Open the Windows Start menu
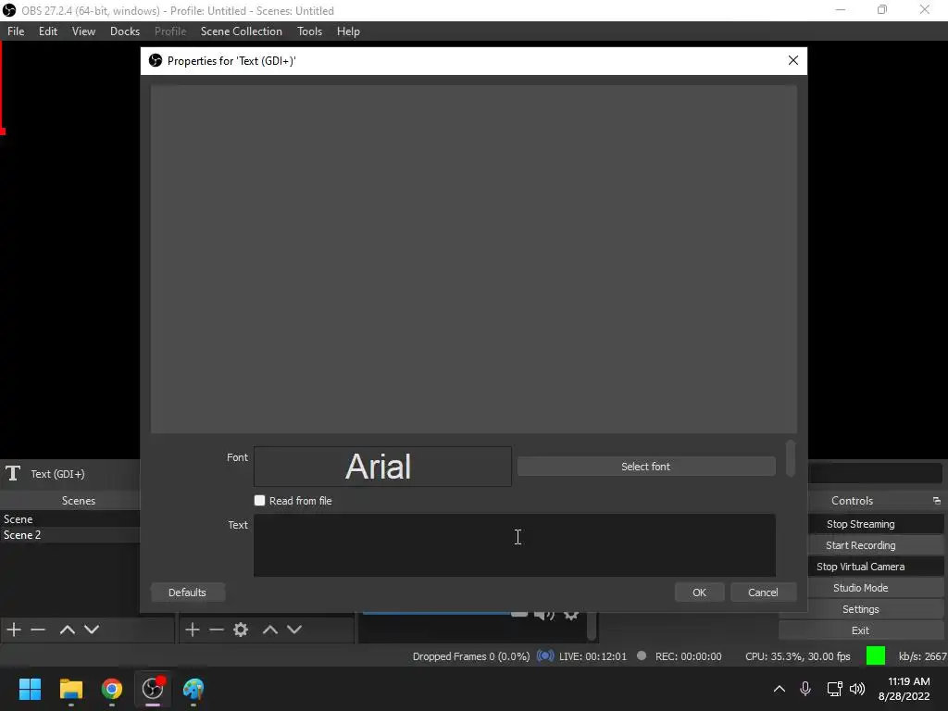The image size is (948, 711). pyautogui.click(x=30, y=689)
